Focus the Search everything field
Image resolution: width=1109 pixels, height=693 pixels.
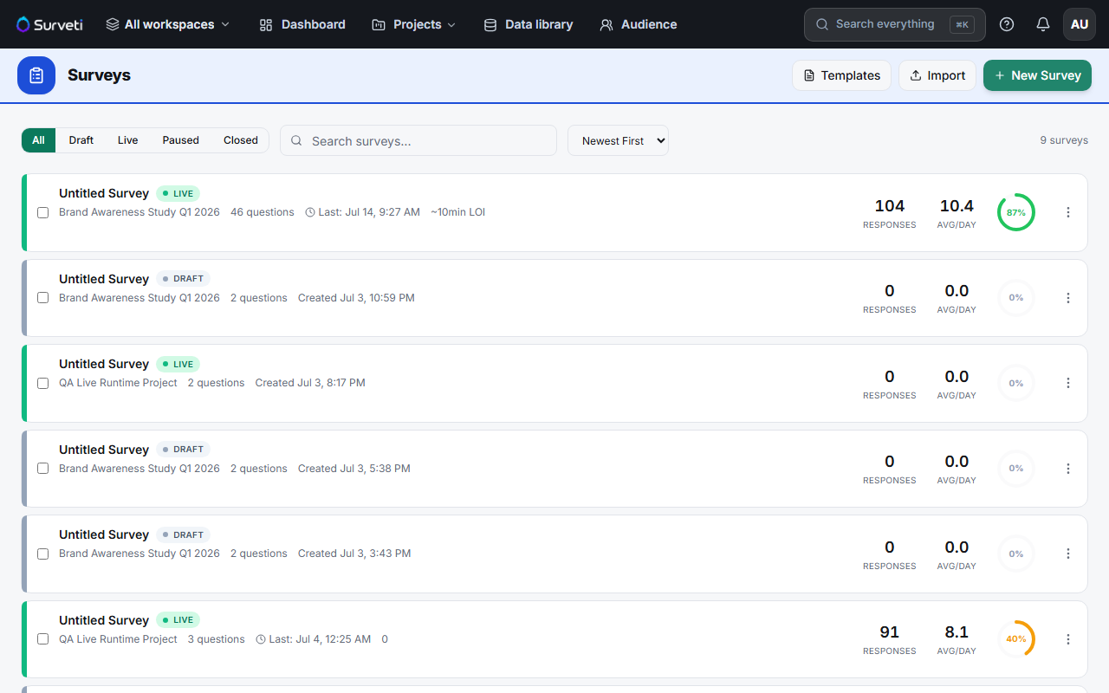(x=895, y=24)
